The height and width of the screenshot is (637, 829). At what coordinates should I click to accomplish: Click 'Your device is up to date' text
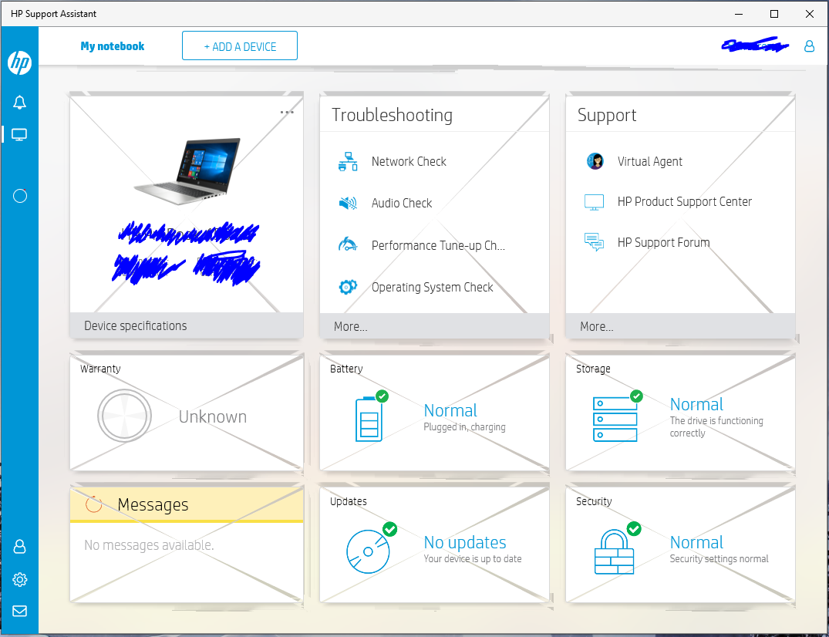coord(472,559)
